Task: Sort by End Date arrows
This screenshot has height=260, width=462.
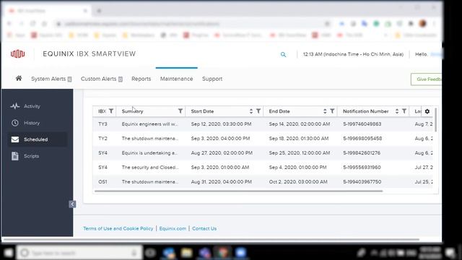Action: pyautogui.click(x=325, y=111)
